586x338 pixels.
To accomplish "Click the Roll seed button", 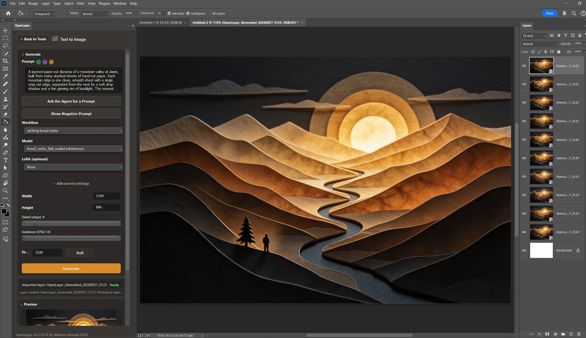I will [x=80, y=253].
